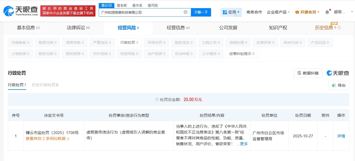Open 详情 link of the penalty record
Viewport: 355px width, 161px height.
pos(341,136)
